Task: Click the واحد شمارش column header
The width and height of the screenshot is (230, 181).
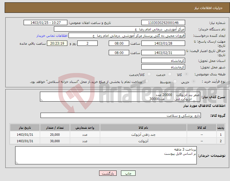Action: coord(85,128)
